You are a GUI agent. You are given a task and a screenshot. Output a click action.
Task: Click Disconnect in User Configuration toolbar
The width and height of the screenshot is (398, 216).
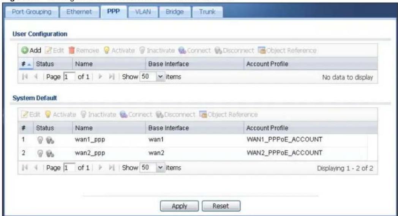pos(234,50)
